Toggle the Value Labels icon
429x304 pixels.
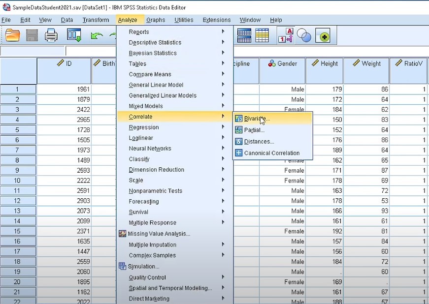(x=286, y=35)
